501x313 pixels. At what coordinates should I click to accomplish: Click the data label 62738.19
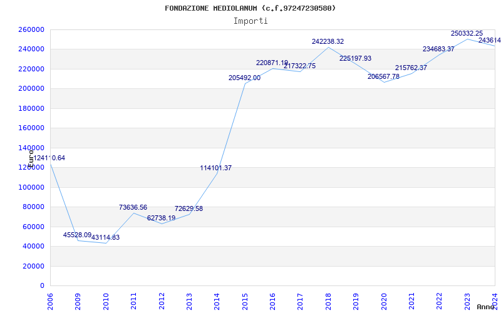click(x=162, y=218)
